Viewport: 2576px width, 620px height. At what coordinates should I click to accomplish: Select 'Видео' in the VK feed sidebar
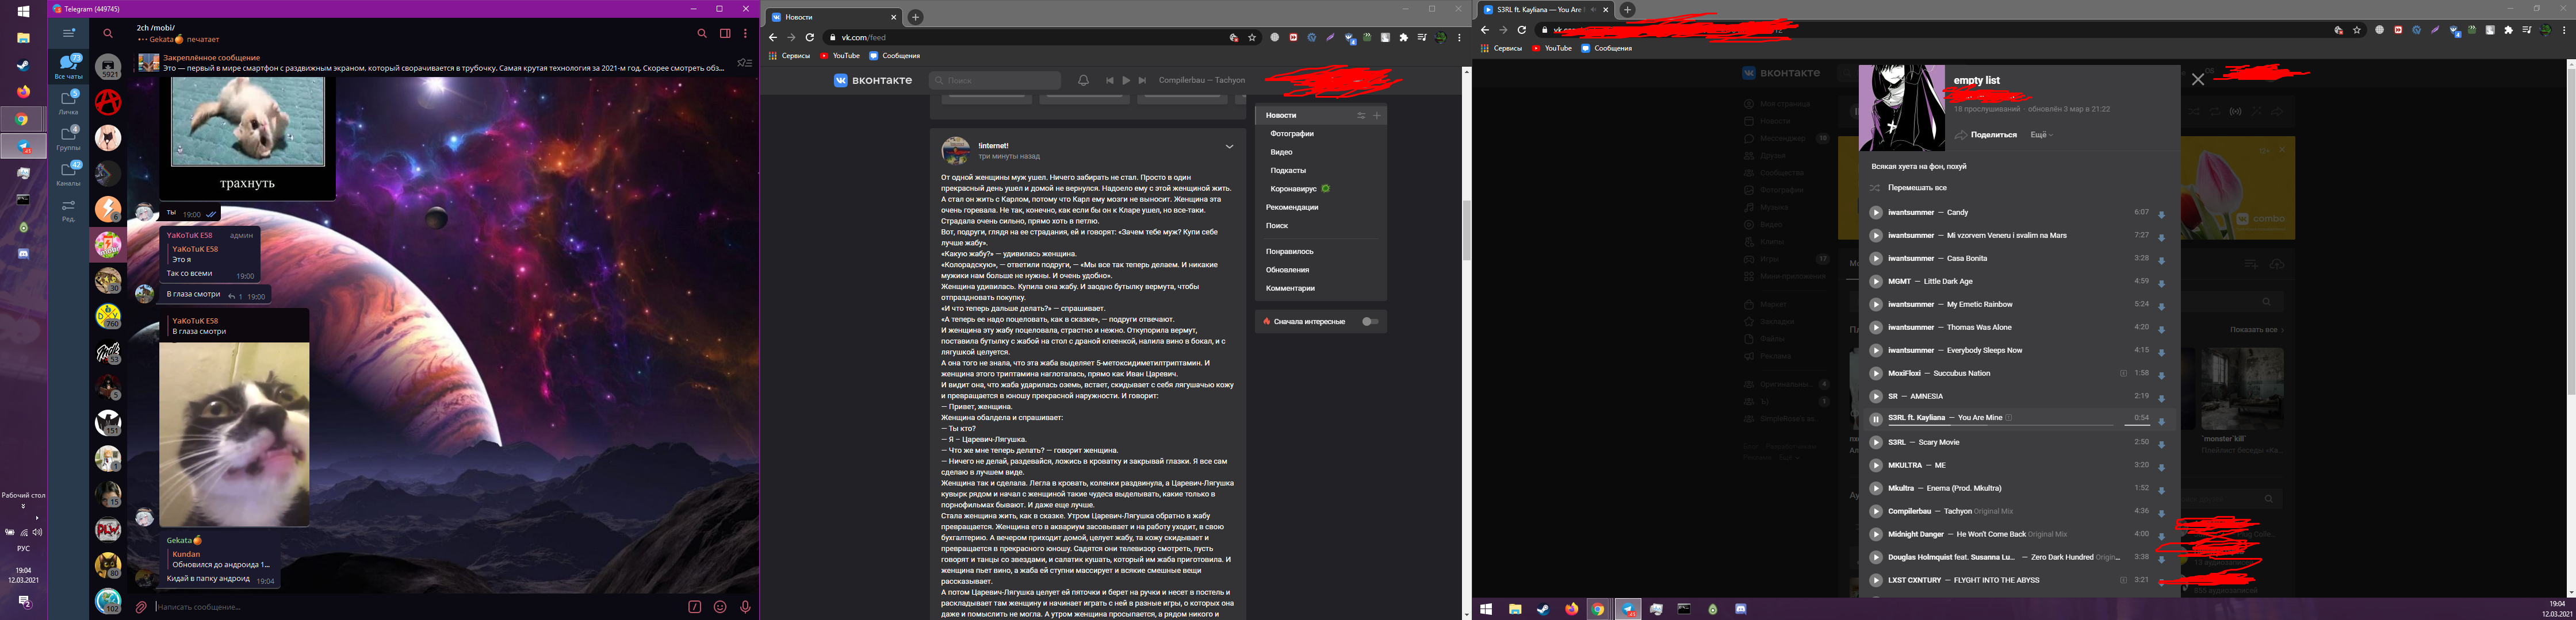click(x=1282, y=152)
